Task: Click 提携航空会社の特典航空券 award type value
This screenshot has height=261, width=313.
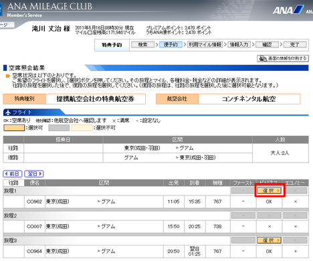Action: (x=96, y=99)
